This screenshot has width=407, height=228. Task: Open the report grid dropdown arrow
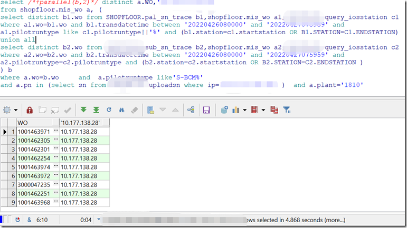[263, 110]
